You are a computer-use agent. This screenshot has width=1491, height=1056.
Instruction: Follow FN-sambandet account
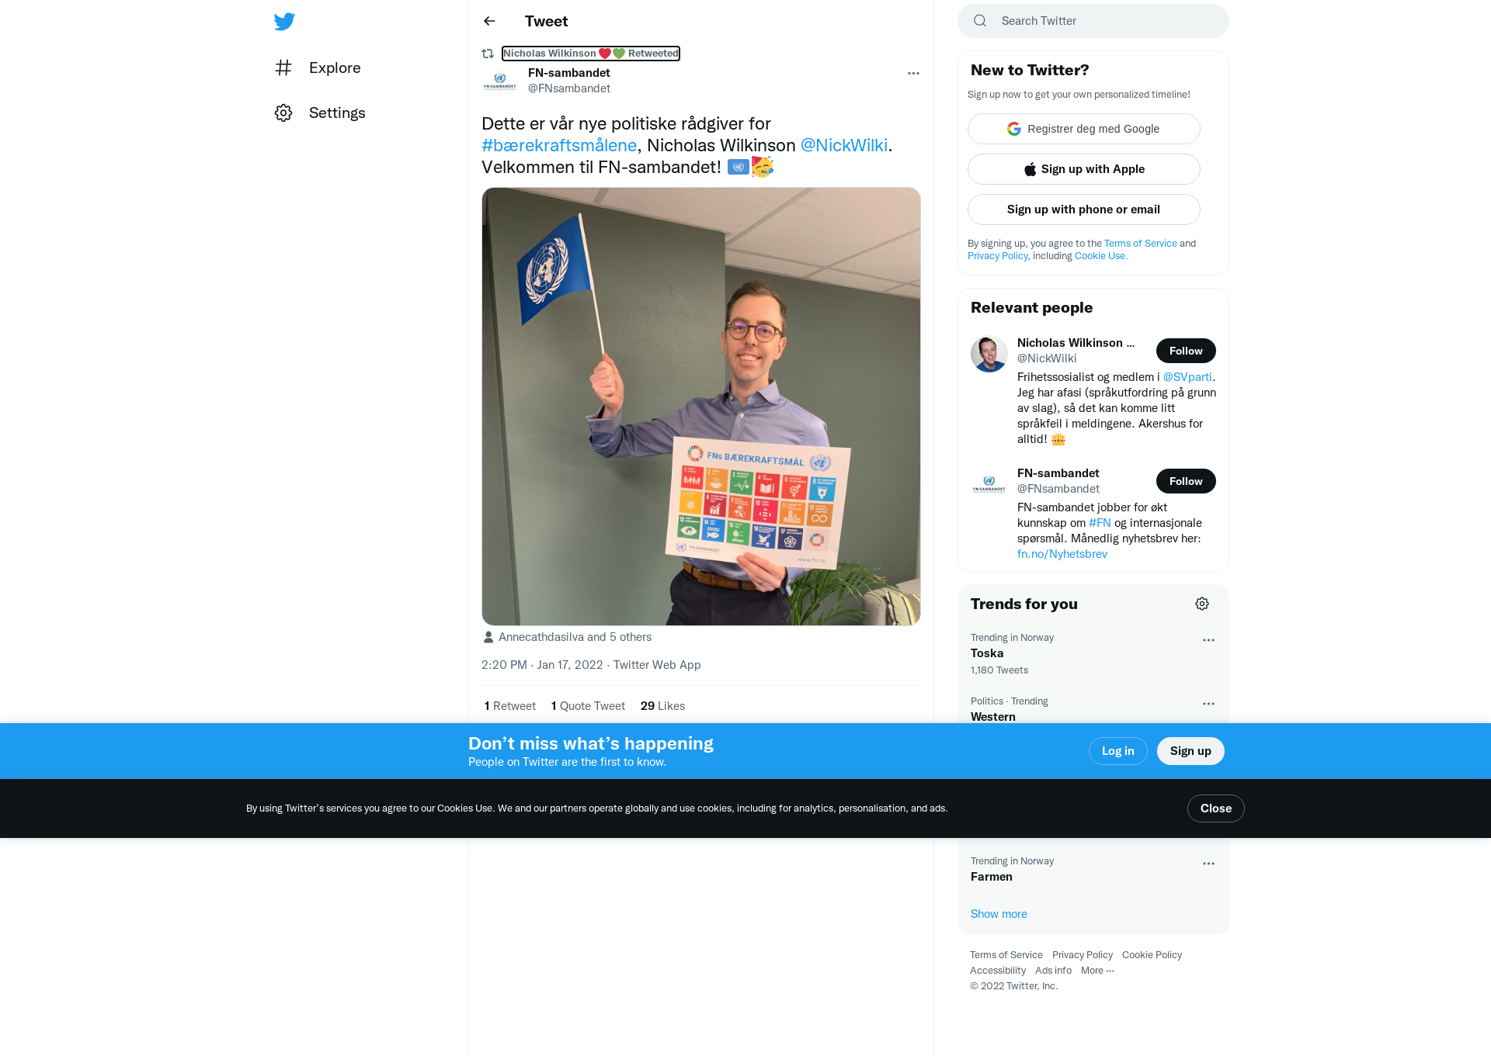pos(1186,481)
